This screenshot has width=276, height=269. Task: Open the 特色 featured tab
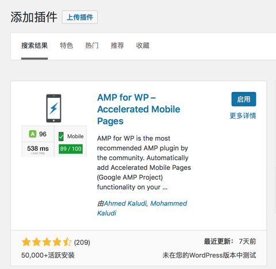pos(66,46)
